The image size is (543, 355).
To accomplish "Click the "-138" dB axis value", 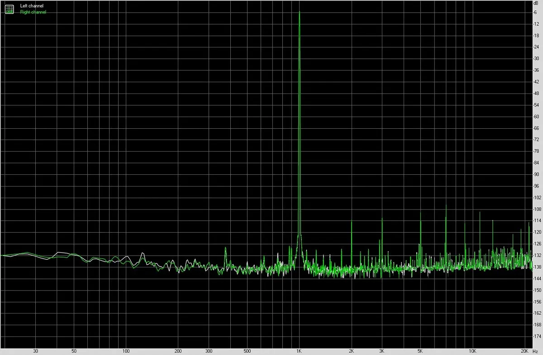I will click(538, 267).
